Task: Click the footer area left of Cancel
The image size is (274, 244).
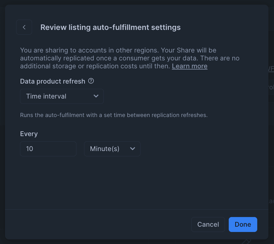Action: (x=98, y=224)
